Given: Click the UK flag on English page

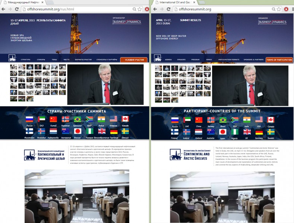Looking at the screenshot, I should 247,132.
